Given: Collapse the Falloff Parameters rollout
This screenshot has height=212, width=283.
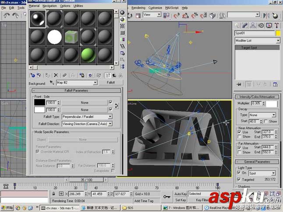Looking at the screenshot, I should 76,90.
